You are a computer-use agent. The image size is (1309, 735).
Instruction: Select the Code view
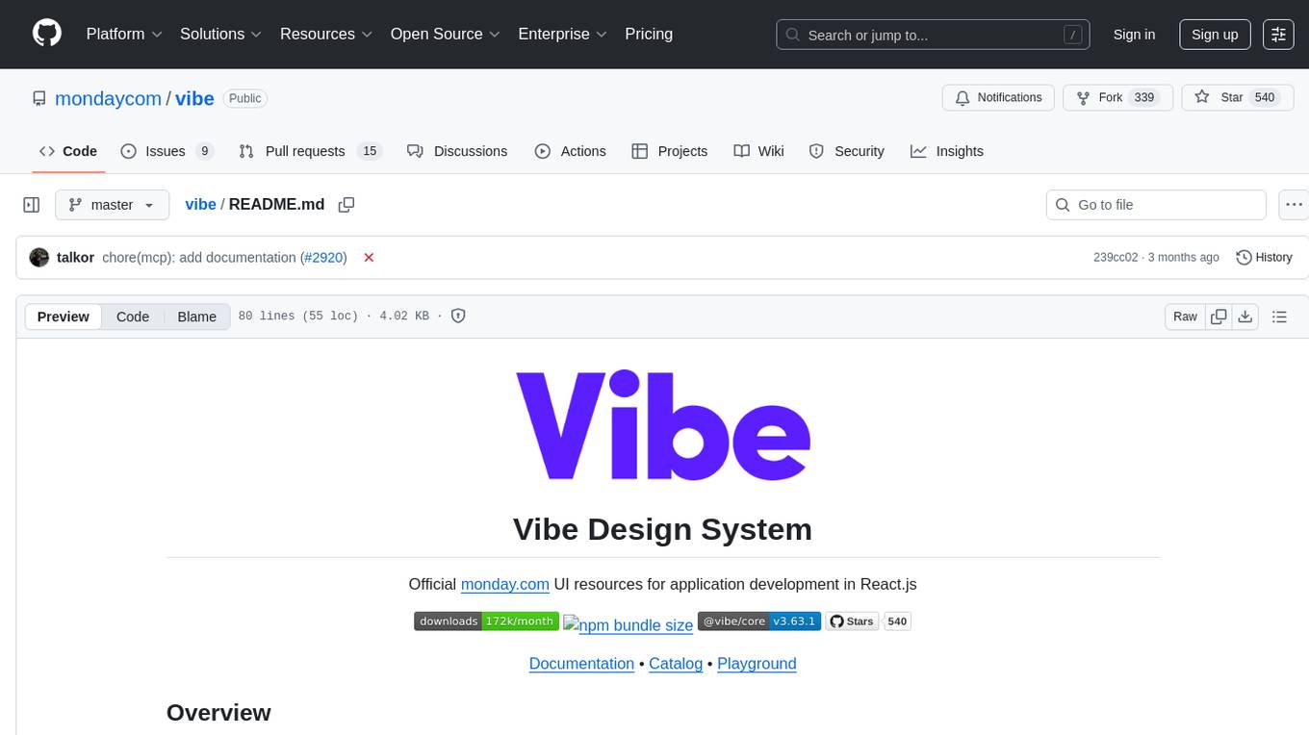tap(133, 317)
